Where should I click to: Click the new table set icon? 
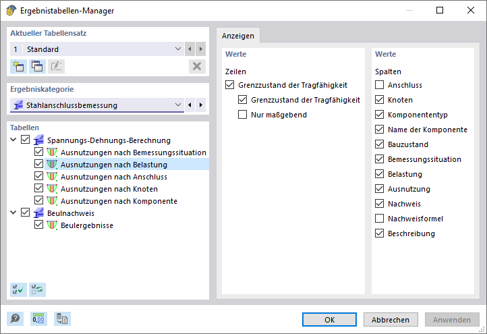tap(18, 66)
